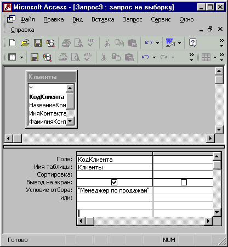Open Правка menu
Image resolution: width=228 pixels, height=247 pixels.
click(54, 19)
